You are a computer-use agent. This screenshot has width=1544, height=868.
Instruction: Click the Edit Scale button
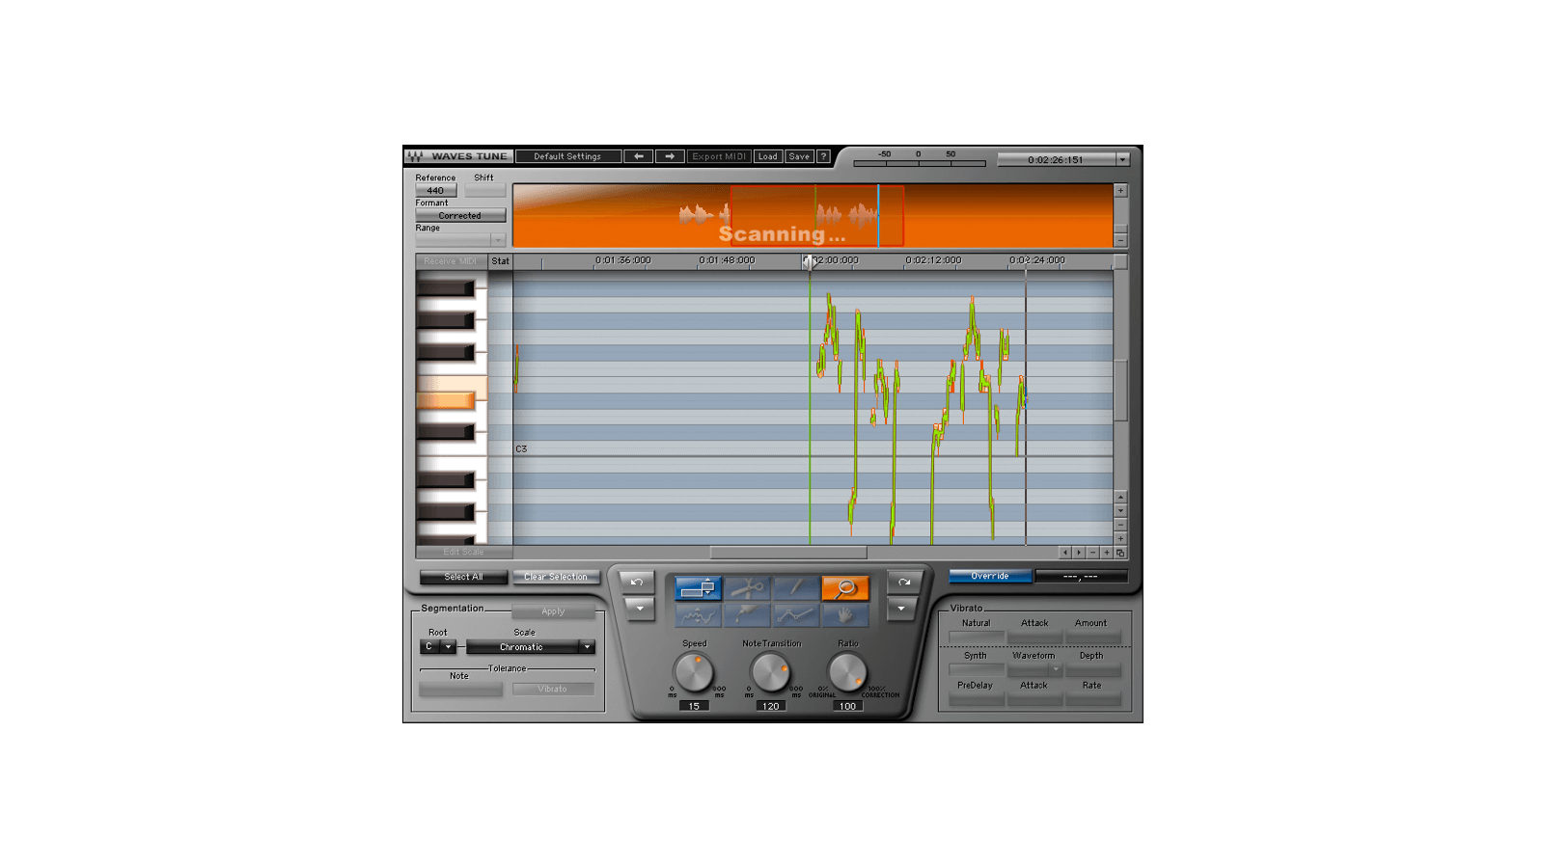(463, 553)
